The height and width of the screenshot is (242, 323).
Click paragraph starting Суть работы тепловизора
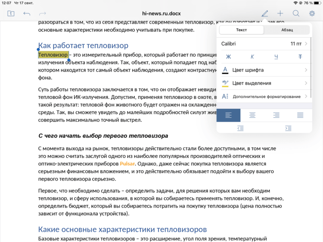[127, 104]
